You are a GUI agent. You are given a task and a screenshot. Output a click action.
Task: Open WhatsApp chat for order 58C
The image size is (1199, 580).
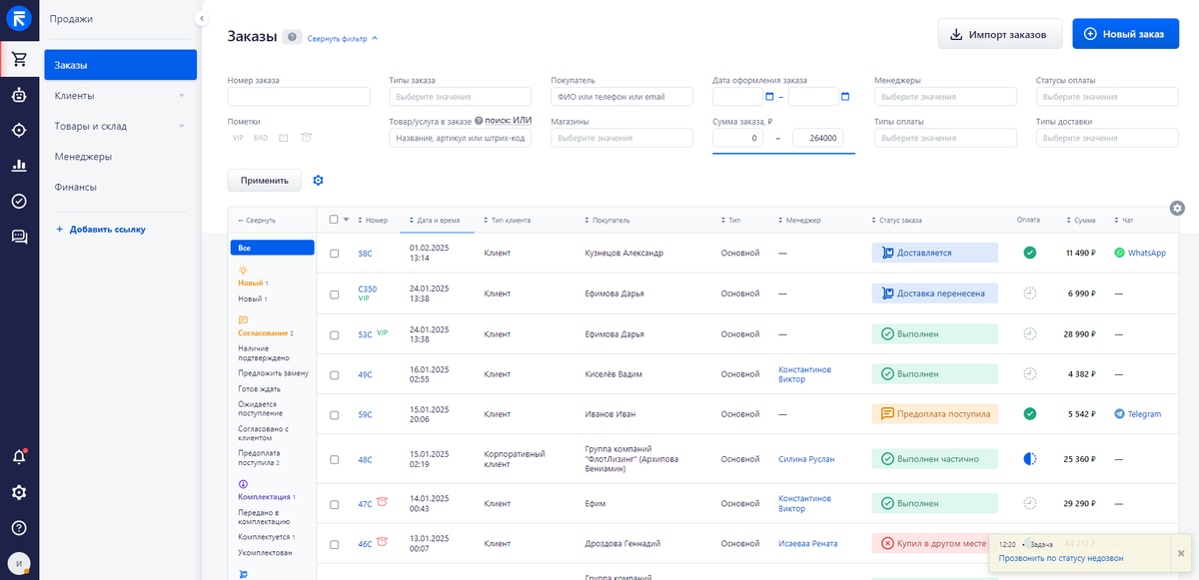coord(1140,254)
